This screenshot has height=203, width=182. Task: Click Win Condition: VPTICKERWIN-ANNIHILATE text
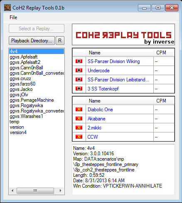(118, 186)
